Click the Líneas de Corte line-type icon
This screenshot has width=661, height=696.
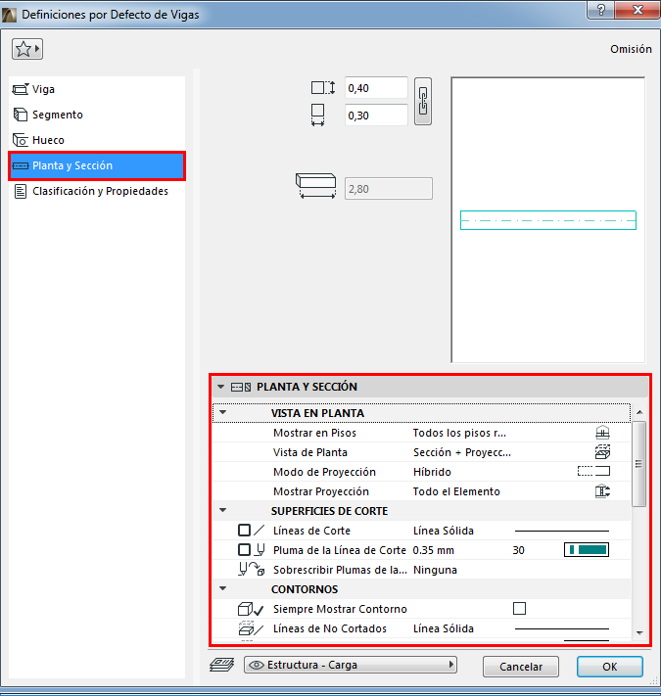[260, 530]
